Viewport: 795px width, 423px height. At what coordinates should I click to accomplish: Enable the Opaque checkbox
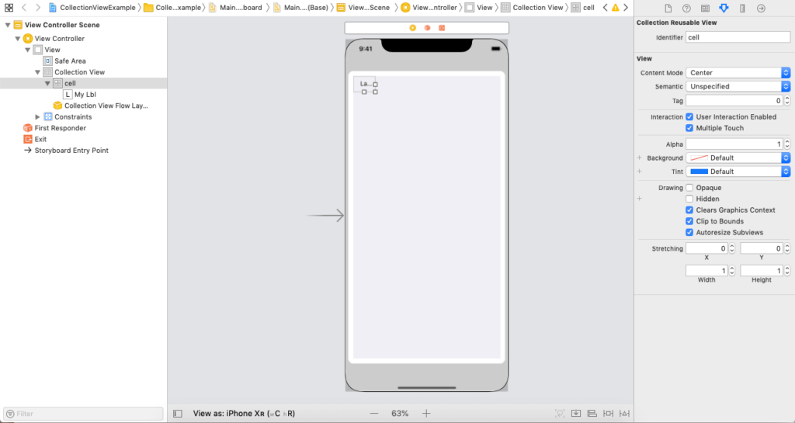(x=689, y=187)
